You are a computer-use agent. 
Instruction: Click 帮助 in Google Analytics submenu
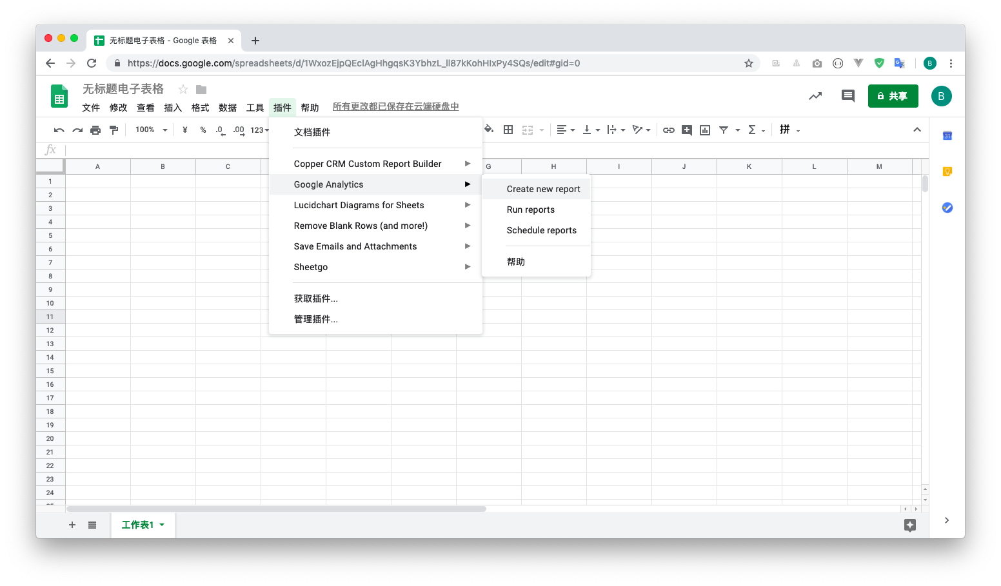(x=536, y=262)
